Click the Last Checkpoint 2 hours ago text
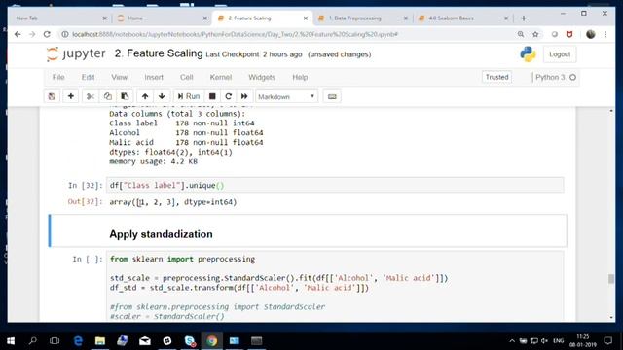Viewport: 623px width, 350px height. point(254,54)
